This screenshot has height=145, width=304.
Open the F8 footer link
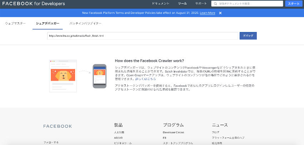click(165, 138)
